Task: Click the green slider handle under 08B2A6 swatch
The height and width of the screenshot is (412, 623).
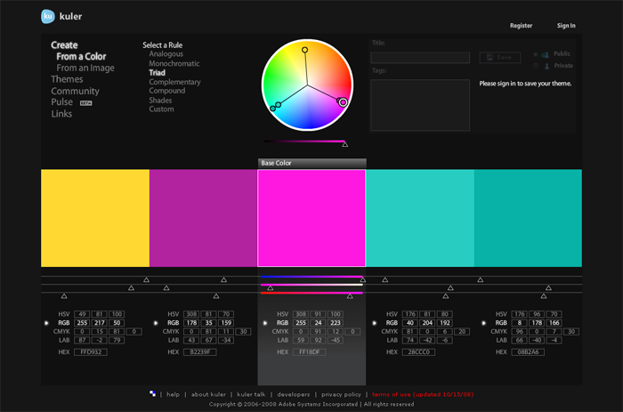Action: point(548,287)
